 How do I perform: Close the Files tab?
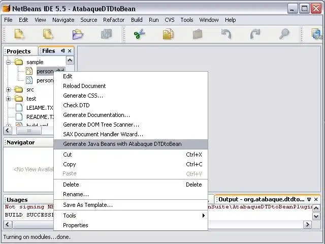70,51
